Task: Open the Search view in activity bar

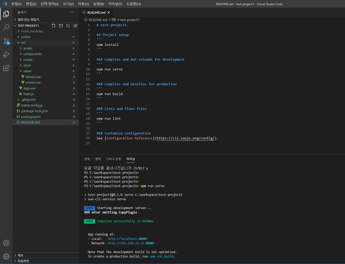Action: click(x=6, y=27)
